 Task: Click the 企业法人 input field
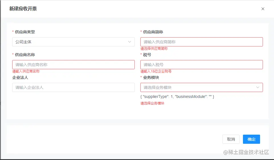pyautogui.click(x=73, y=87)
